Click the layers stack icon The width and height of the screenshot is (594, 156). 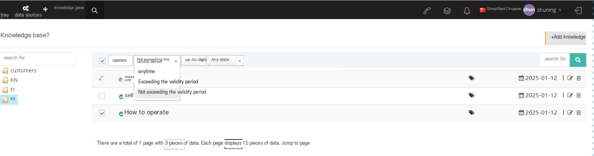coord(447,11)
